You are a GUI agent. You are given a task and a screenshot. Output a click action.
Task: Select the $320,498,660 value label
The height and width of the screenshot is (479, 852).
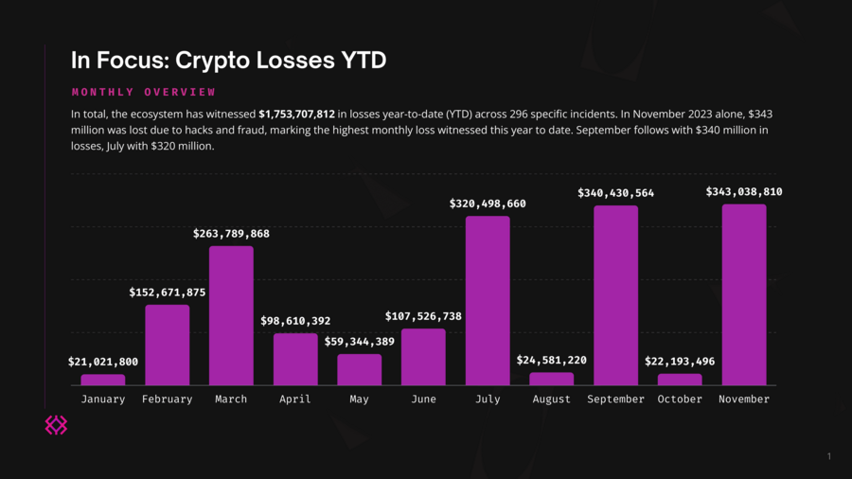pyautogui.click(x=488, y=204)
